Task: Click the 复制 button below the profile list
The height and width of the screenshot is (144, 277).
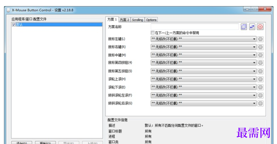Action: click(x=45, y=143)
